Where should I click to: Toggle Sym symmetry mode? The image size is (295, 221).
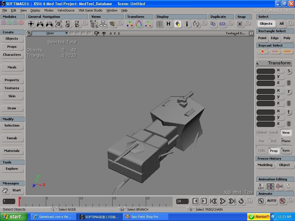click(x=286, y=150)
